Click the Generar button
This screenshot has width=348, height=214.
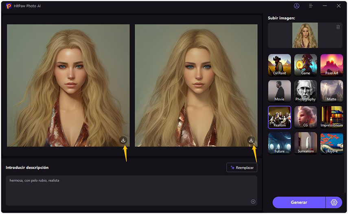pos(299,202)
